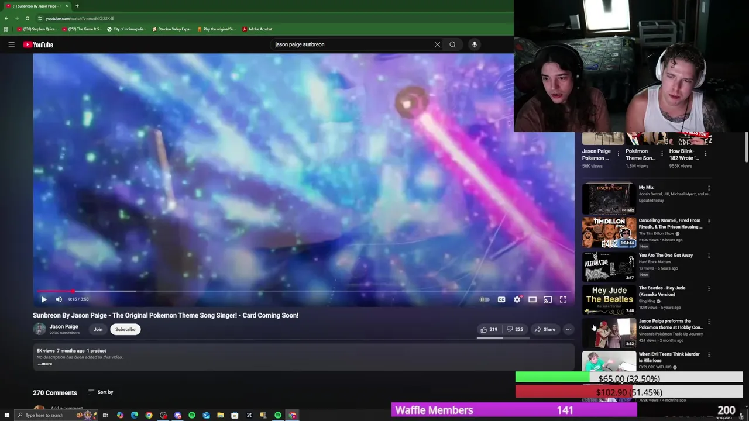Open Outlook from the taskbar
This screenshot has width=749, height=421.
(x=206, y=415)
